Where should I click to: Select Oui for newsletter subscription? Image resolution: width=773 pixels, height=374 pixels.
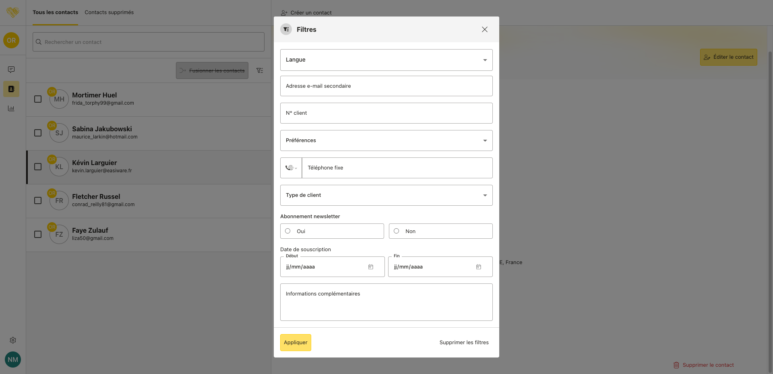288,231
